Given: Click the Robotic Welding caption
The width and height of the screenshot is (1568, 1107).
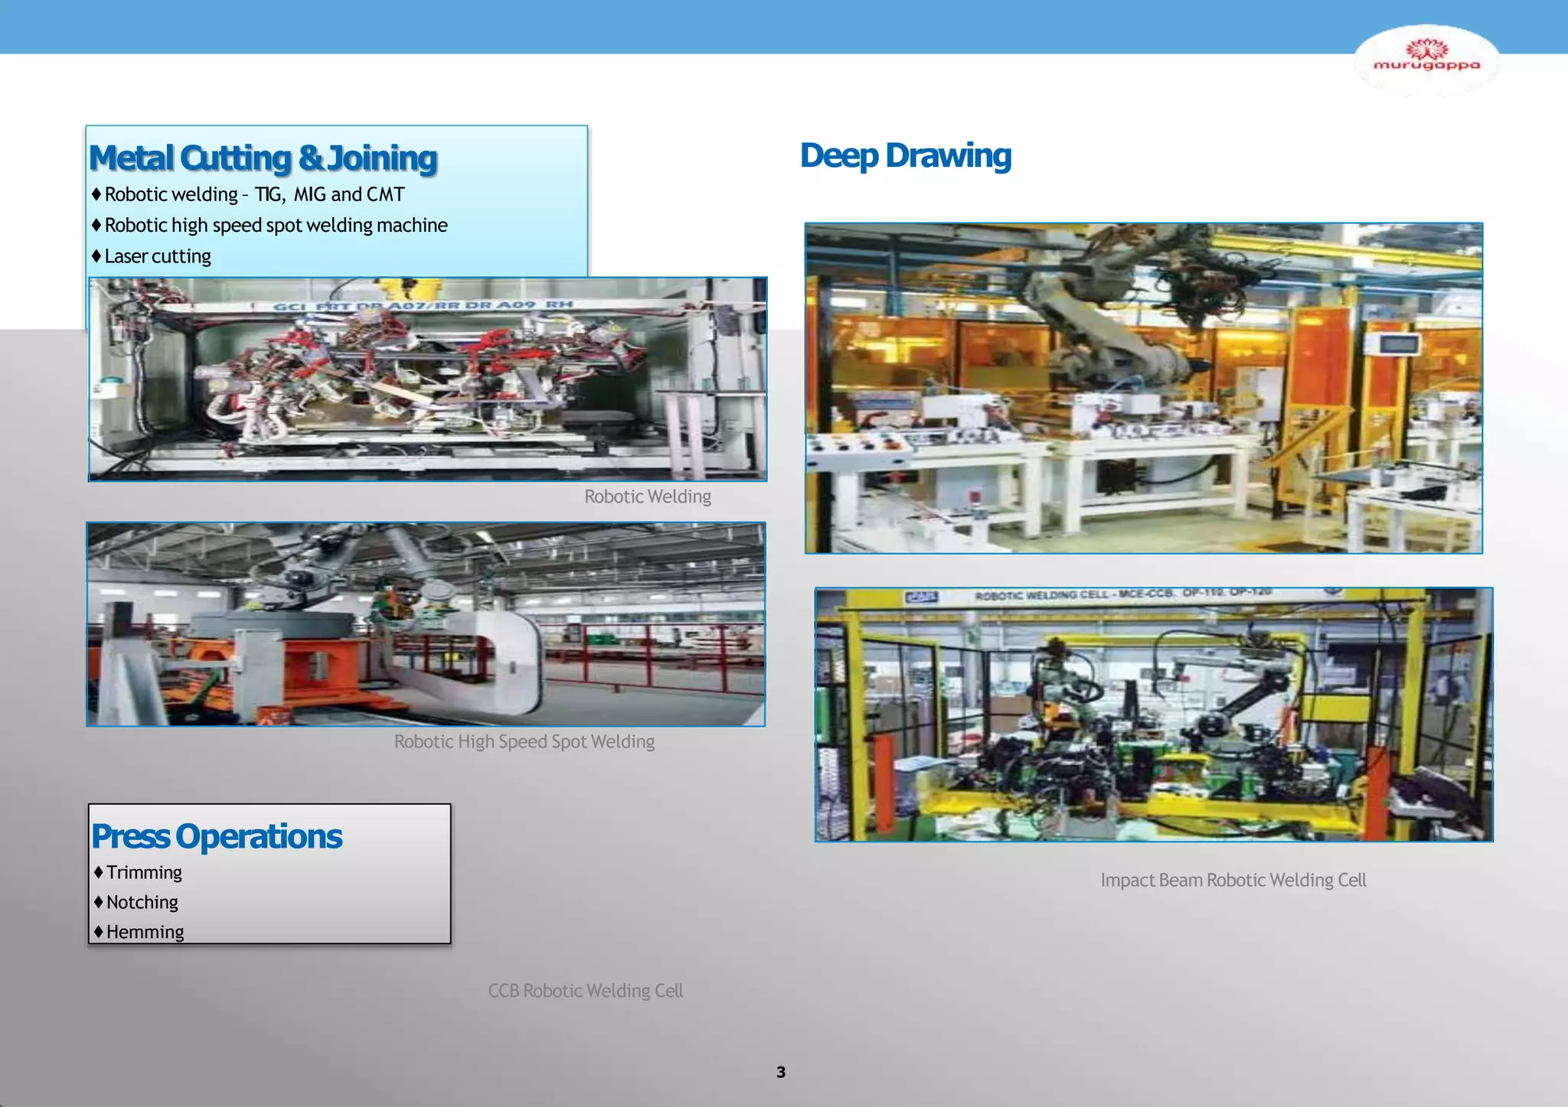Looking at the screenshot, I should [x=647, y=497].
